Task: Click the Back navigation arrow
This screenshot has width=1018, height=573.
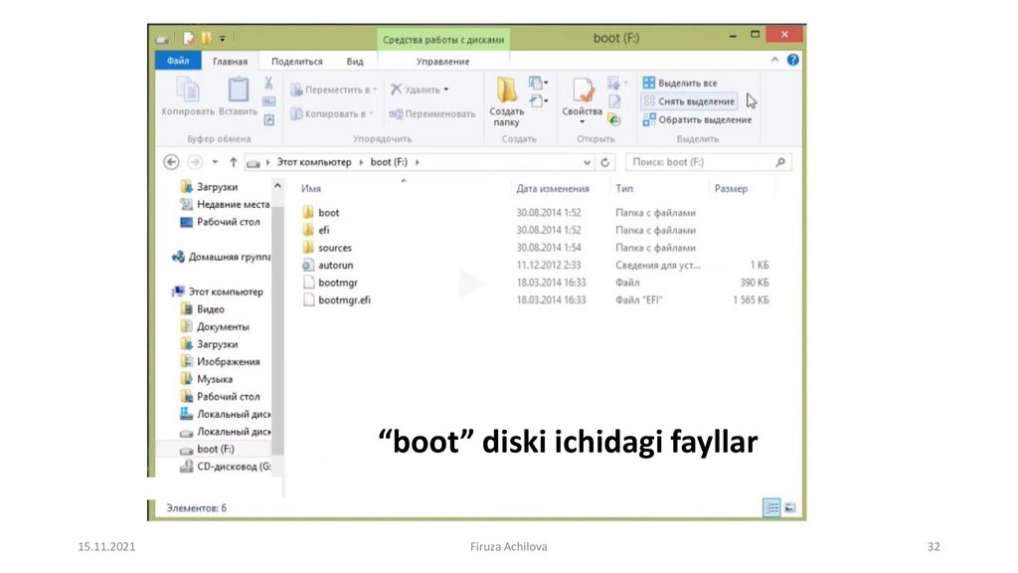Action: pos(171,162)
